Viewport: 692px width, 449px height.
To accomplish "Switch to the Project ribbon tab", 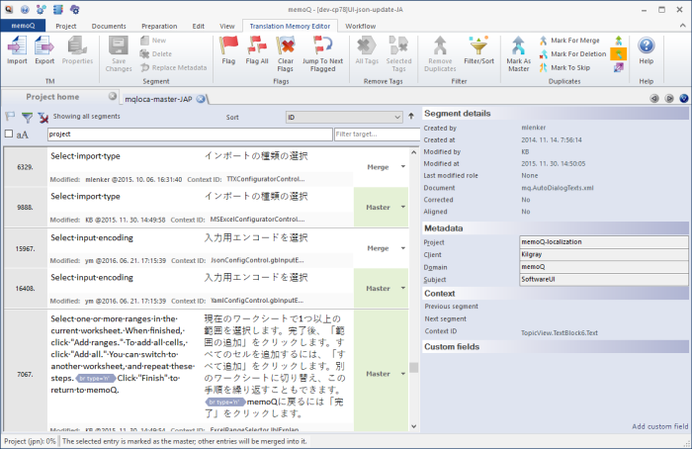I will [x=66, y=26].
